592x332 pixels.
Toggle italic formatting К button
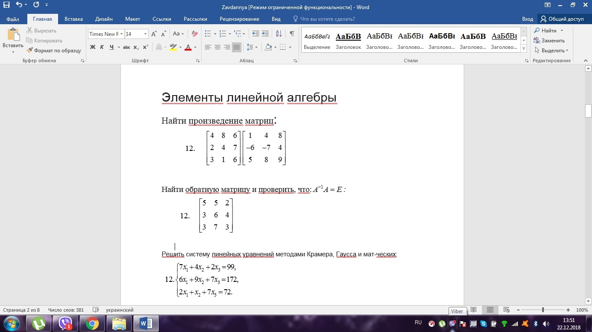point(102,47)
